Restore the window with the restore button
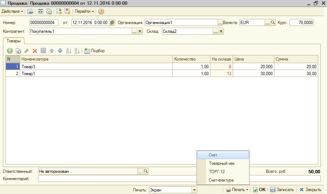Screen dimensions: 327x194 pyautogui.click(x=316, y=3)
